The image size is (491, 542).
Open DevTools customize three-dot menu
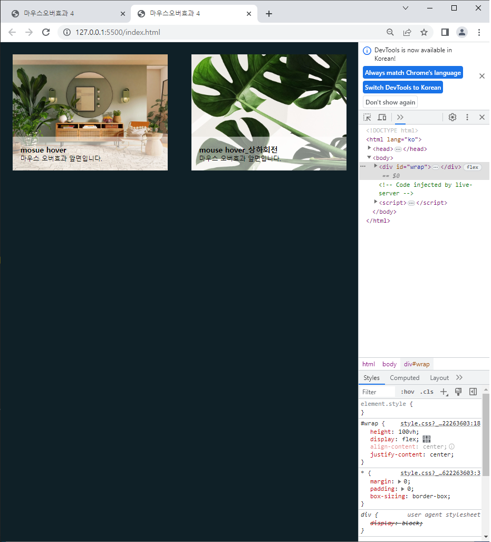pyautogui.click(x=467, y=117)
